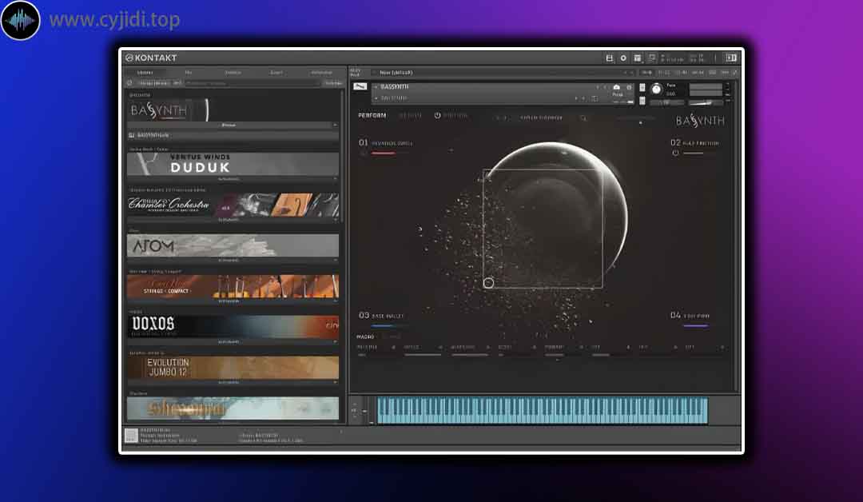This screenshot has width=863, height=502.
Task: Toggle the A-Z library sorting button
Action: [177, 83]
